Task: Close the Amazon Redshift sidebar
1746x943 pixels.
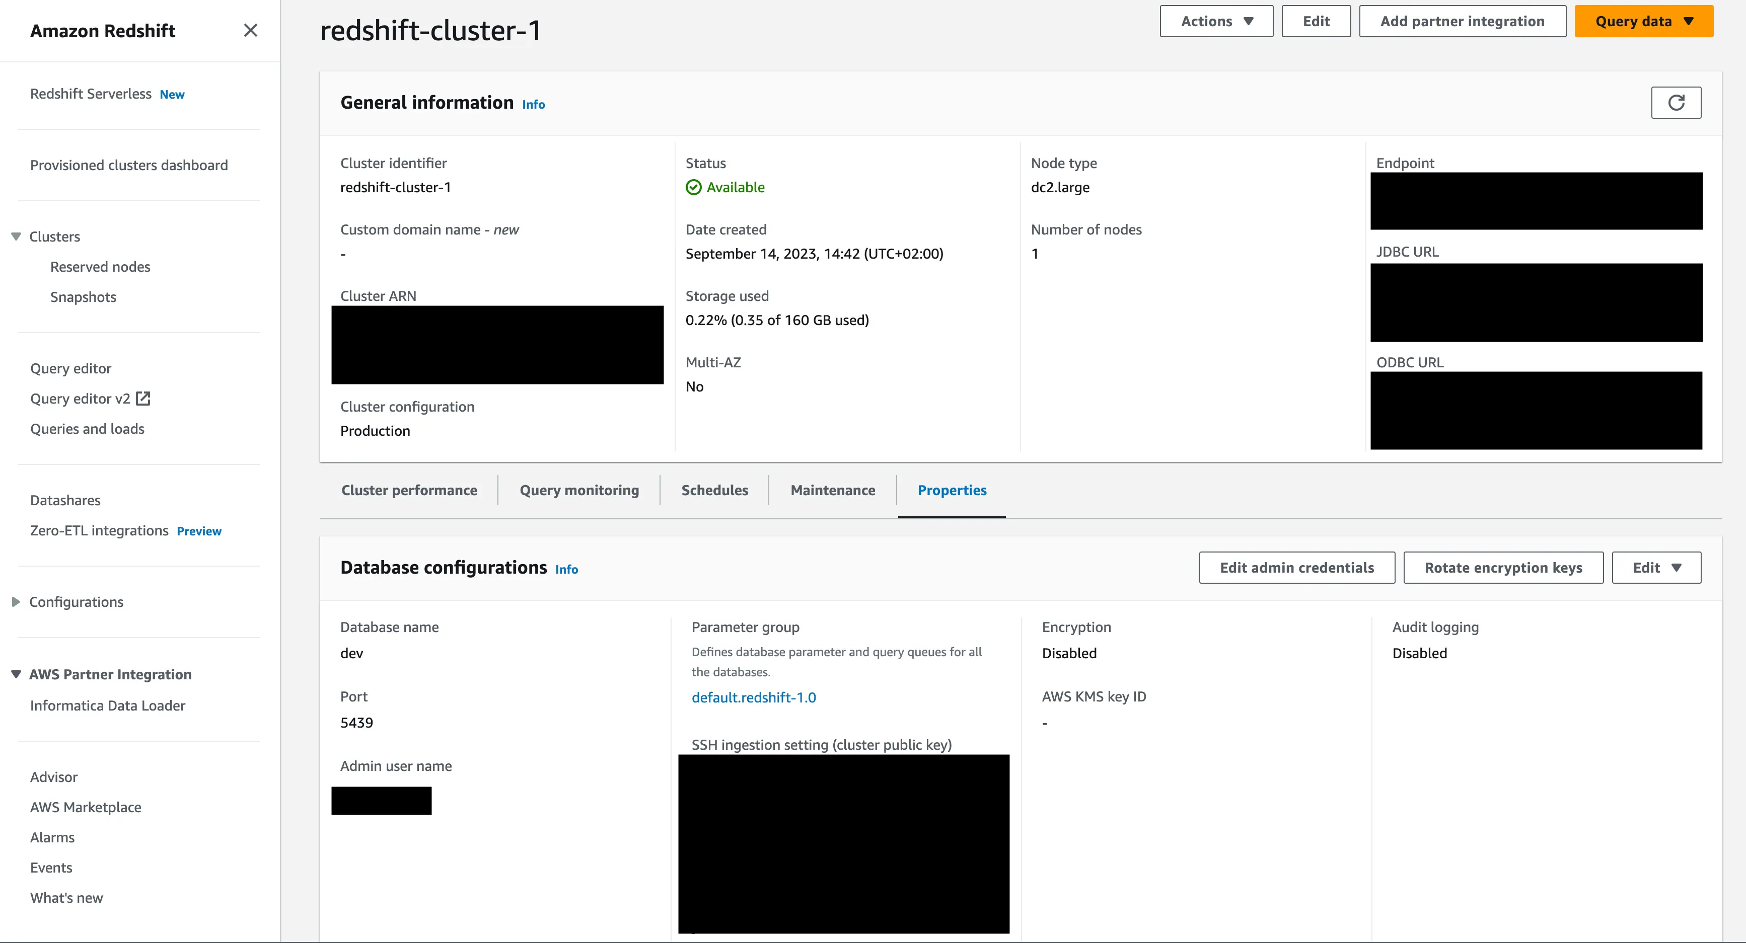Action: pyautogui.click(x=250, y=31)
